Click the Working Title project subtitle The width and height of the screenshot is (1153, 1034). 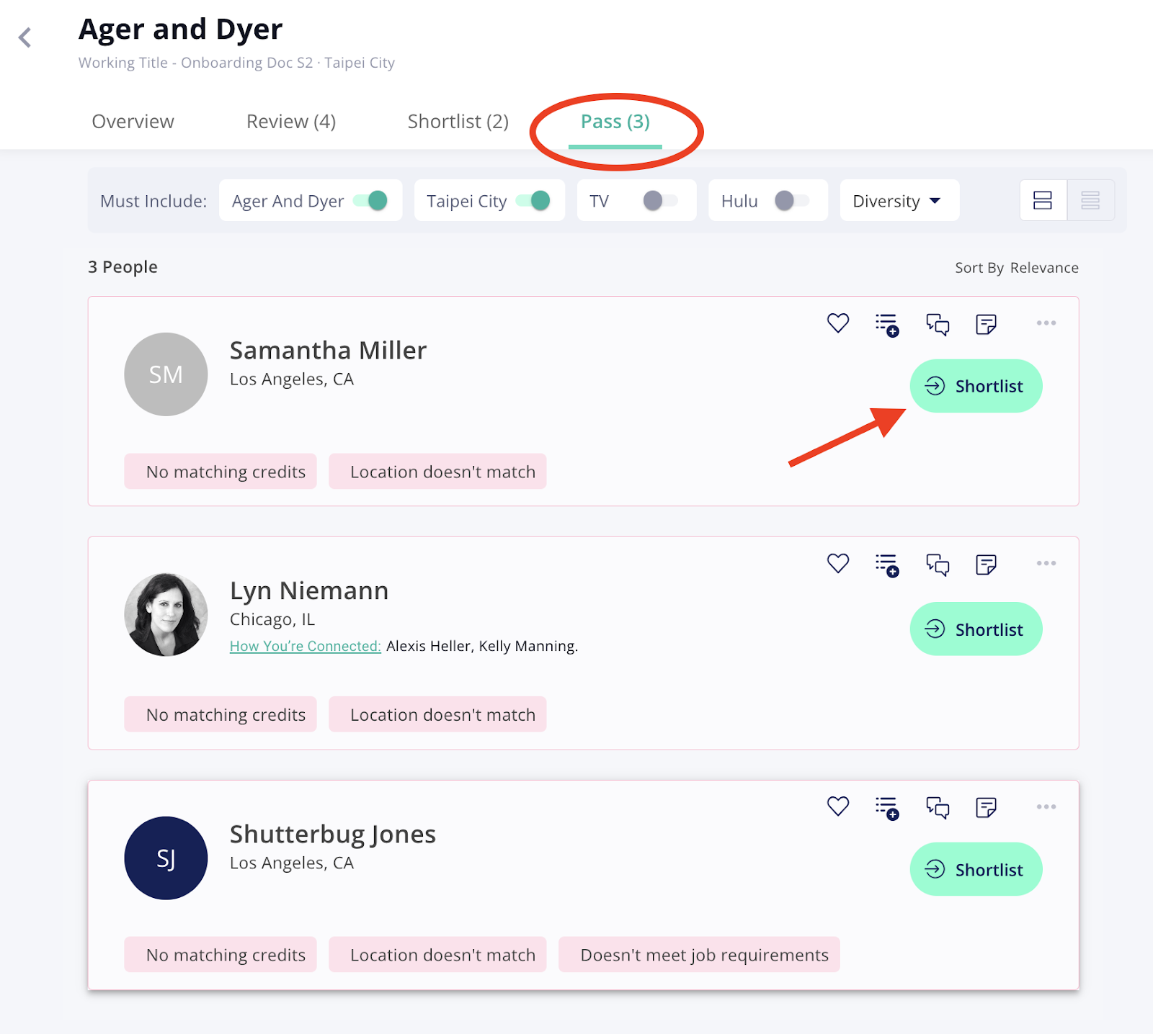click(236, 63)
